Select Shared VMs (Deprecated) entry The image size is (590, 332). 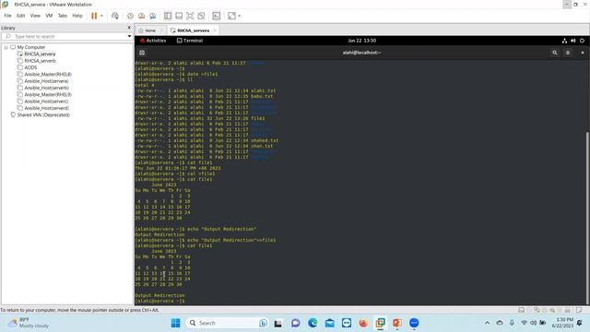coord(43,115)
